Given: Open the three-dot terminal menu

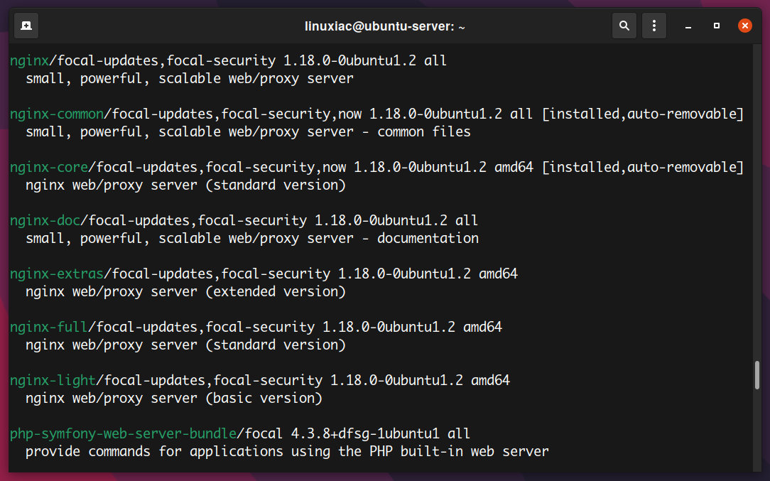Looking at the screenshot, I should click(654, 26).
